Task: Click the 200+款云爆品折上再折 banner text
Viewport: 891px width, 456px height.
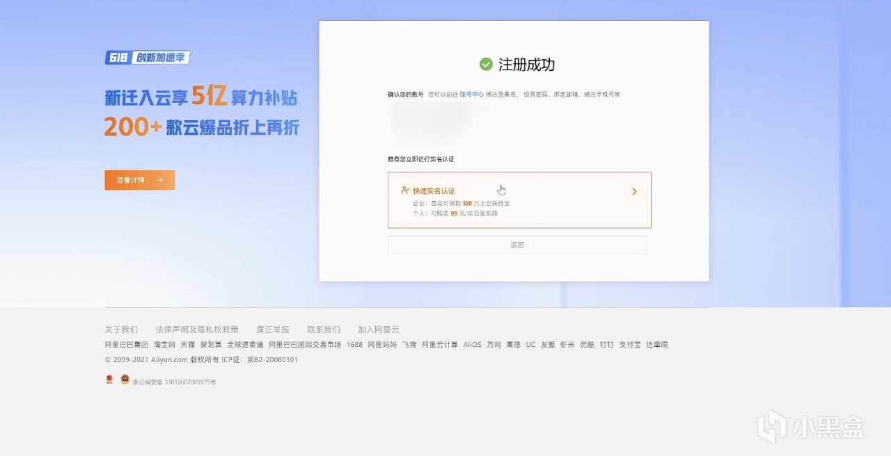Action: point(202,127)
